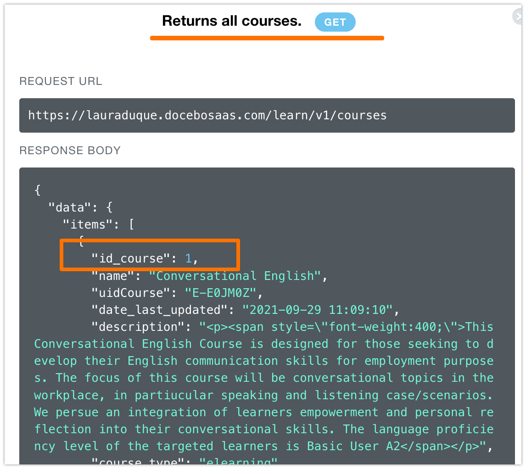Click the "name" key in JSON
526x469 pixels.
116,276
